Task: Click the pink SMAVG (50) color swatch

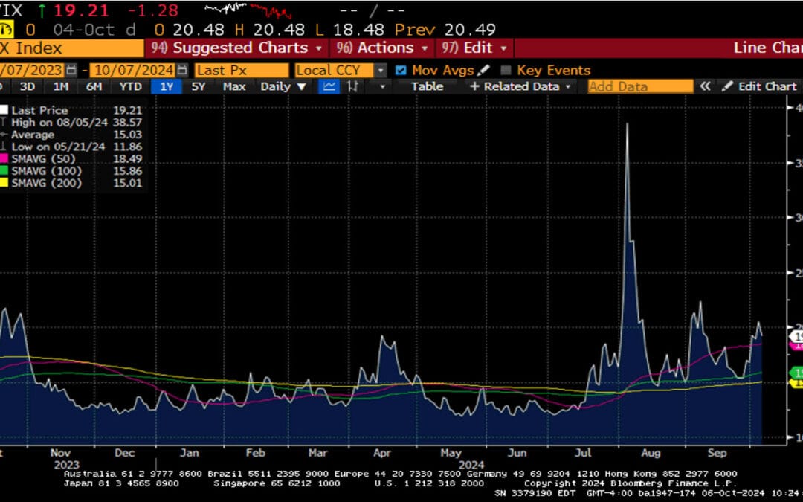Action: pos(3,159)
